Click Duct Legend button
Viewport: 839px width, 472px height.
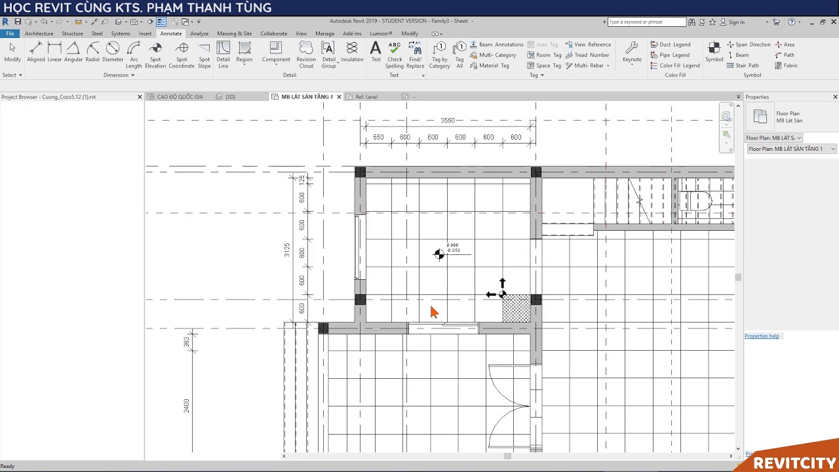click(670, 45)
